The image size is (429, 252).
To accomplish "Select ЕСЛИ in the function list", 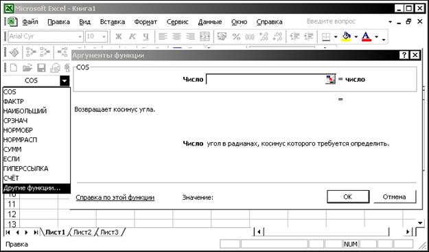I will [x=36, y=159].
